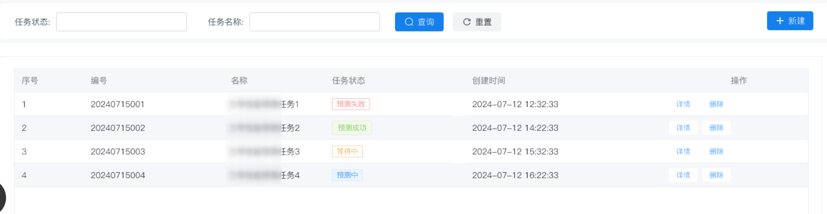This screenshot has height=214, width=827.
Task: Click the 查询 search button
Action: 419,22
